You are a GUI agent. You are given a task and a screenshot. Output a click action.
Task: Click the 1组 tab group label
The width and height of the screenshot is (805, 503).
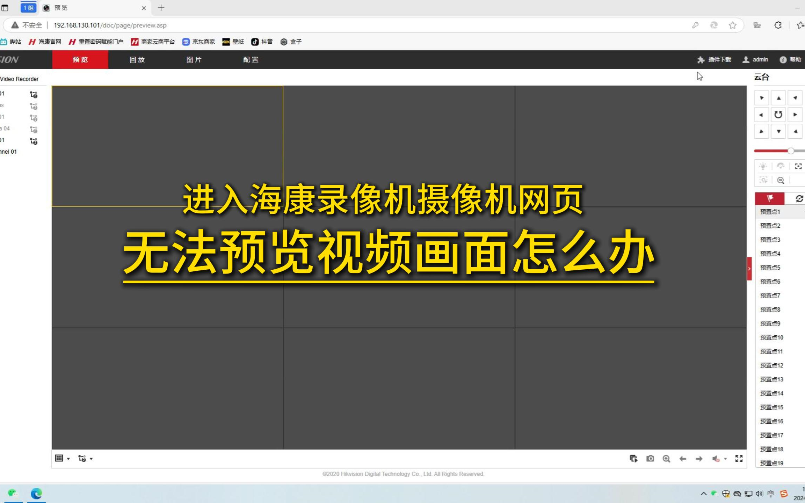coord(28,8)
